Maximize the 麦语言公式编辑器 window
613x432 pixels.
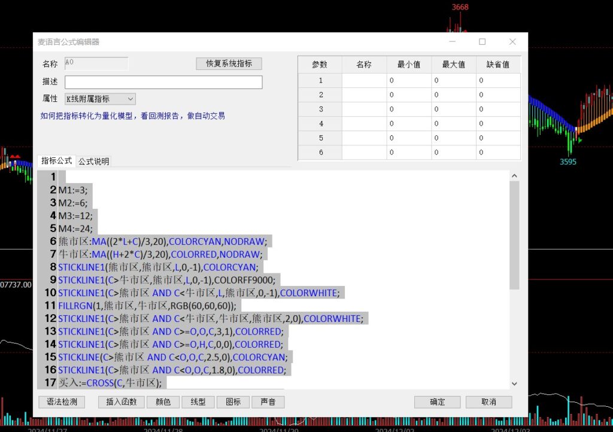482,42
